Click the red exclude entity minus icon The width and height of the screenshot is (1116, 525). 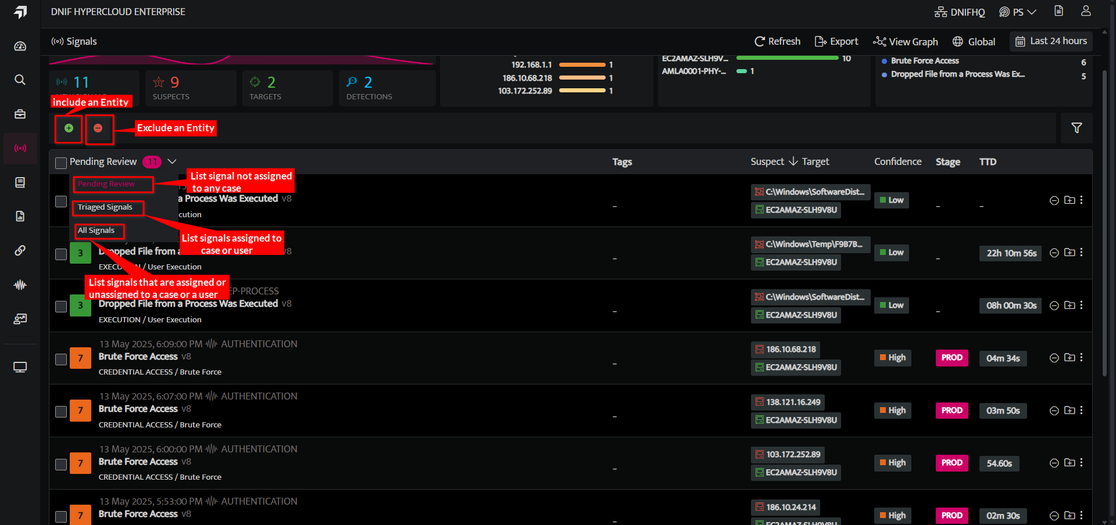pyautogui.click(x=98, y=128)
